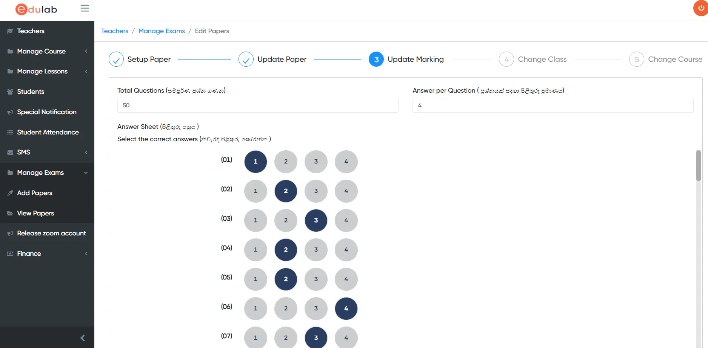Open View Papers in sidebar
The width and height of the screenshot is (708, 348).
click(35, 213)
